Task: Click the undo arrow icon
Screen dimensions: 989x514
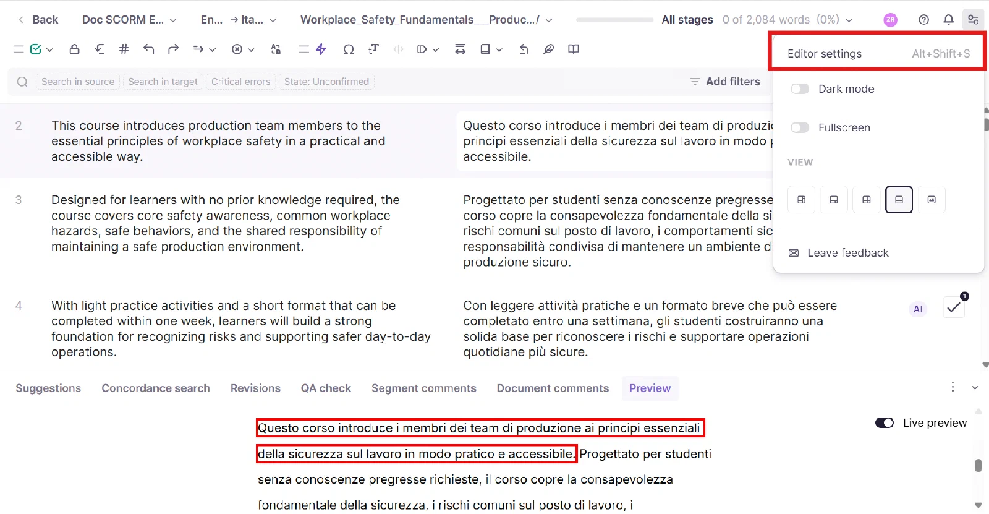Action: [x=148, y=49]
